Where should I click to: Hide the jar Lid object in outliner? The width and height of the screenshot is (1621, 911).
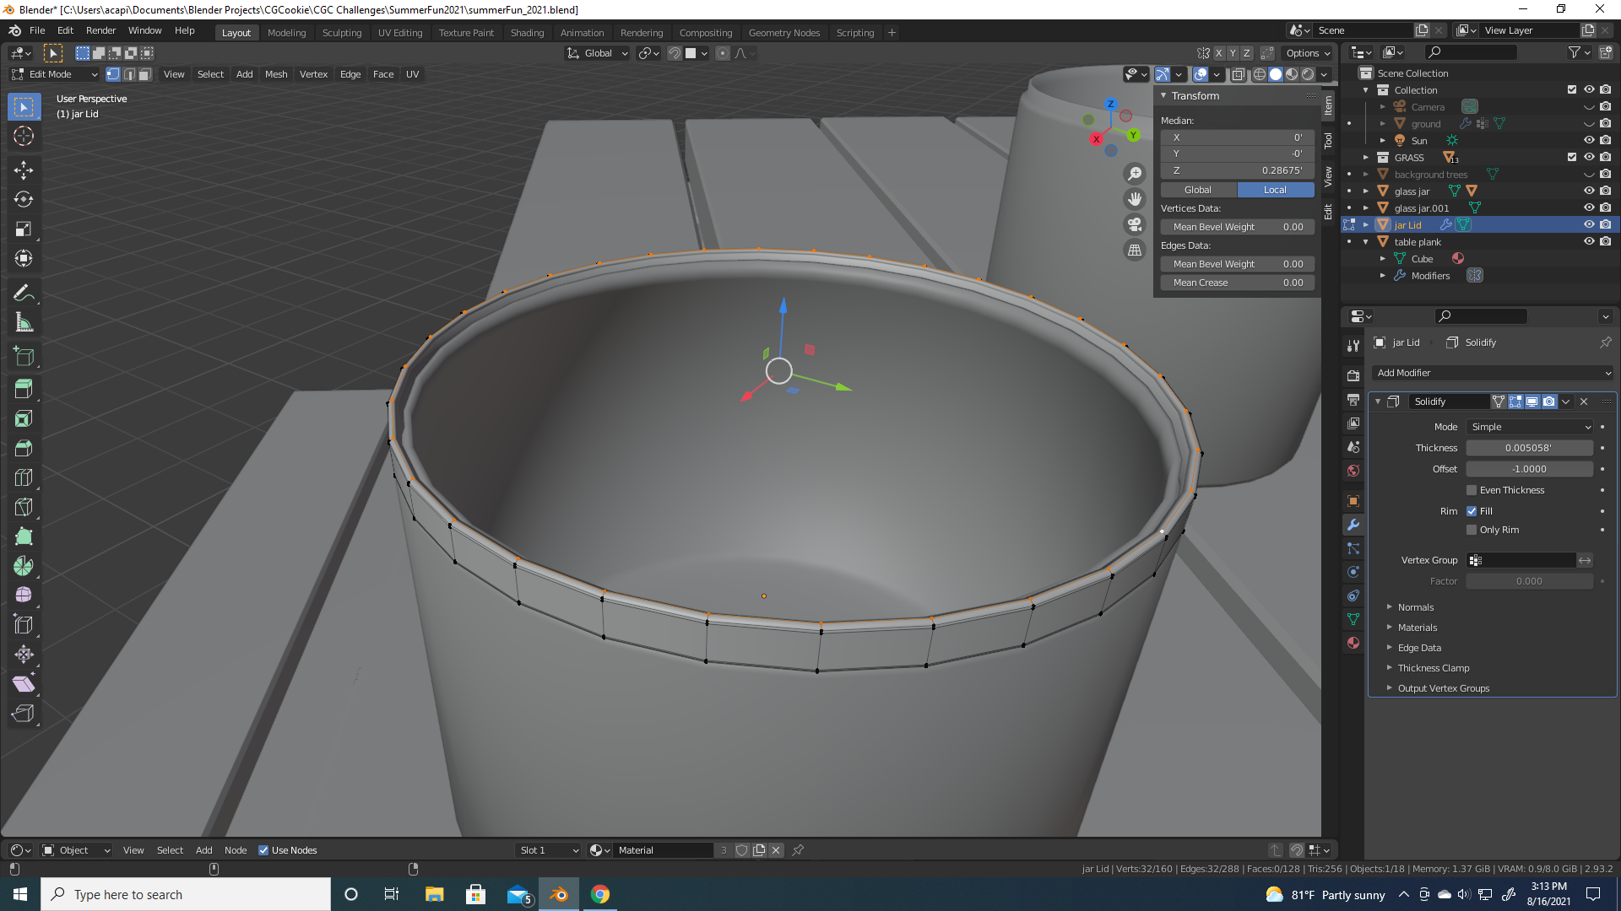(x=1588, y=224)
